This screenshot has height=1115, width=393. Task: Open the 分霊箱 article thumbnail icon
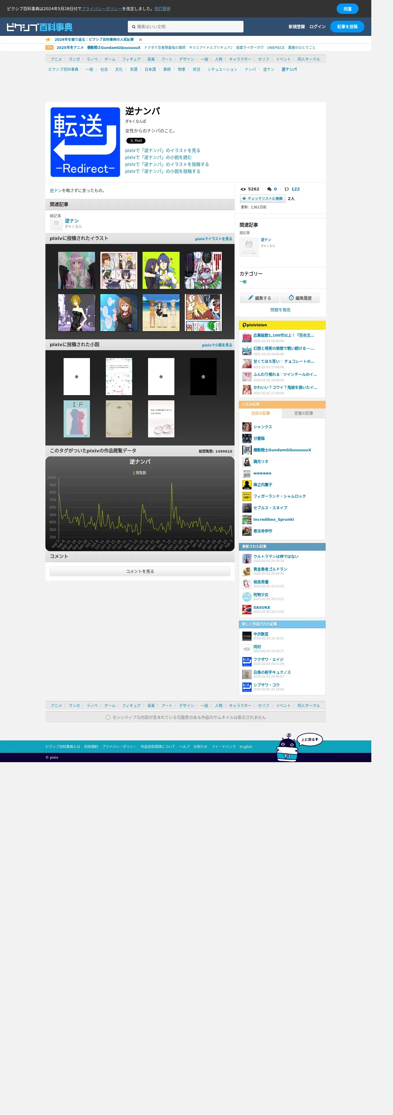click(247, 439)
